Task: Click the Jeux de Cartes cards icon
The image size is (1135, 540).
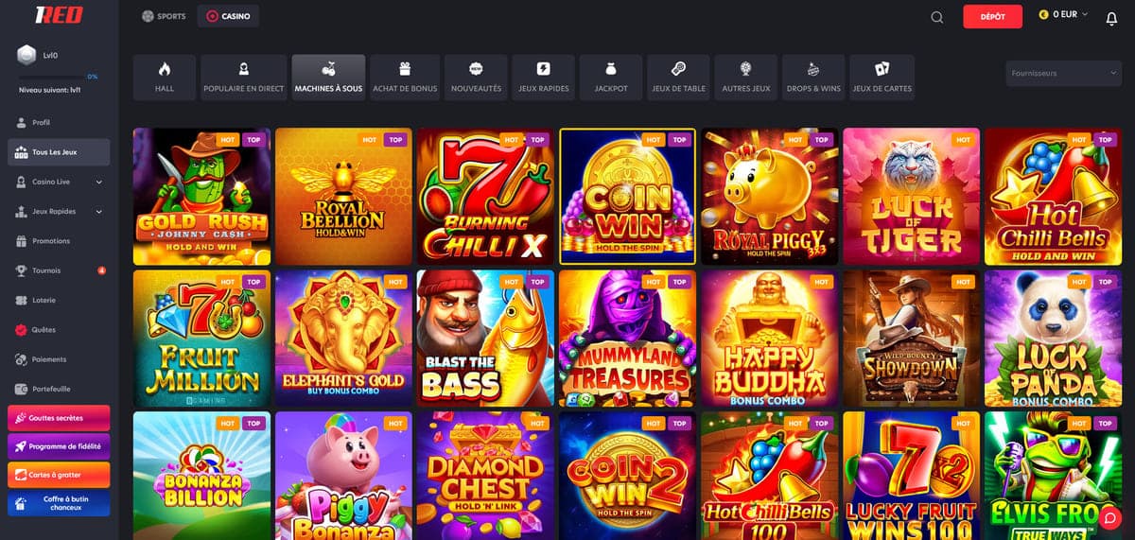Action: [x=882, y=69]
